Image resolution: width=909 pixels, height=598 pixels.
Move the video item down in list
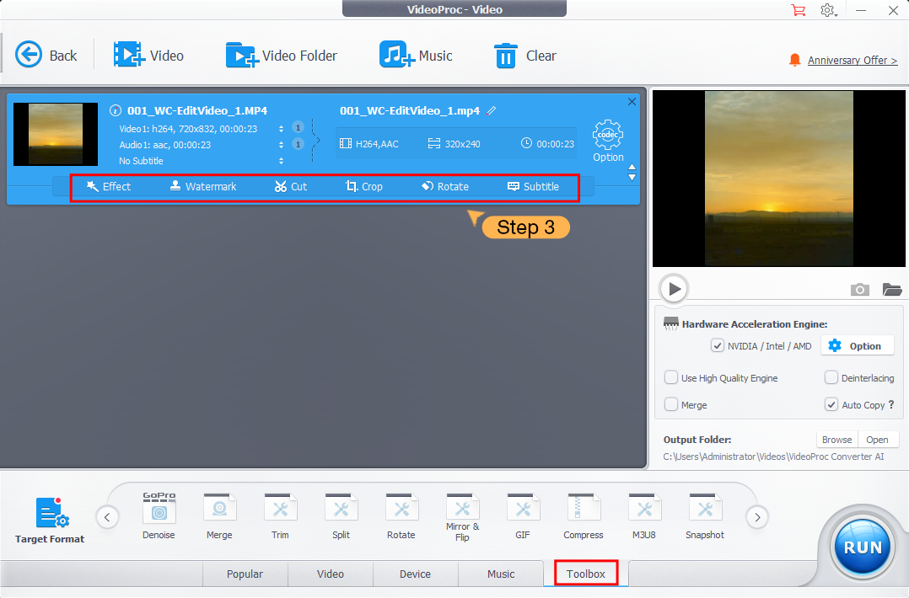(x=632, y=177)
